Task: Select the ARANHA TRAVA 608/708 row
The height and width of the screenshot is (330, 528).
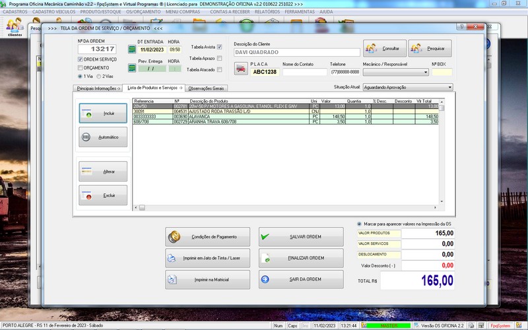Action: pyautogui.click(x=286, y=121)
